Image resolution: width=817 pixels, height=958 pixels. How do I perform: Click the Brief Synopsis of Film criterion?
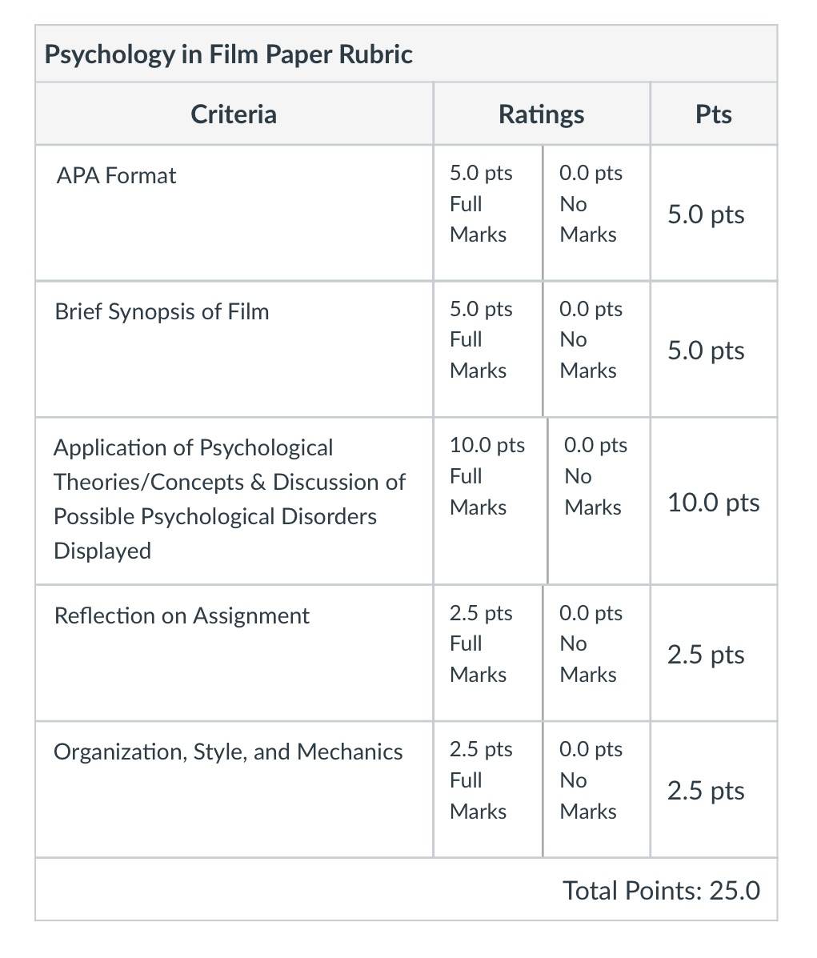pyautogui.click(x=162, y=311)
